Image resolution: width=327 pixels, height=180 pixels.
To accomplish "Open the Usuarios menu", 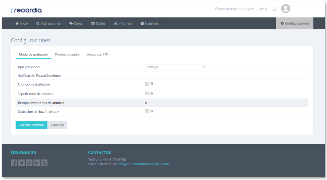I will (x=149, y=23).
